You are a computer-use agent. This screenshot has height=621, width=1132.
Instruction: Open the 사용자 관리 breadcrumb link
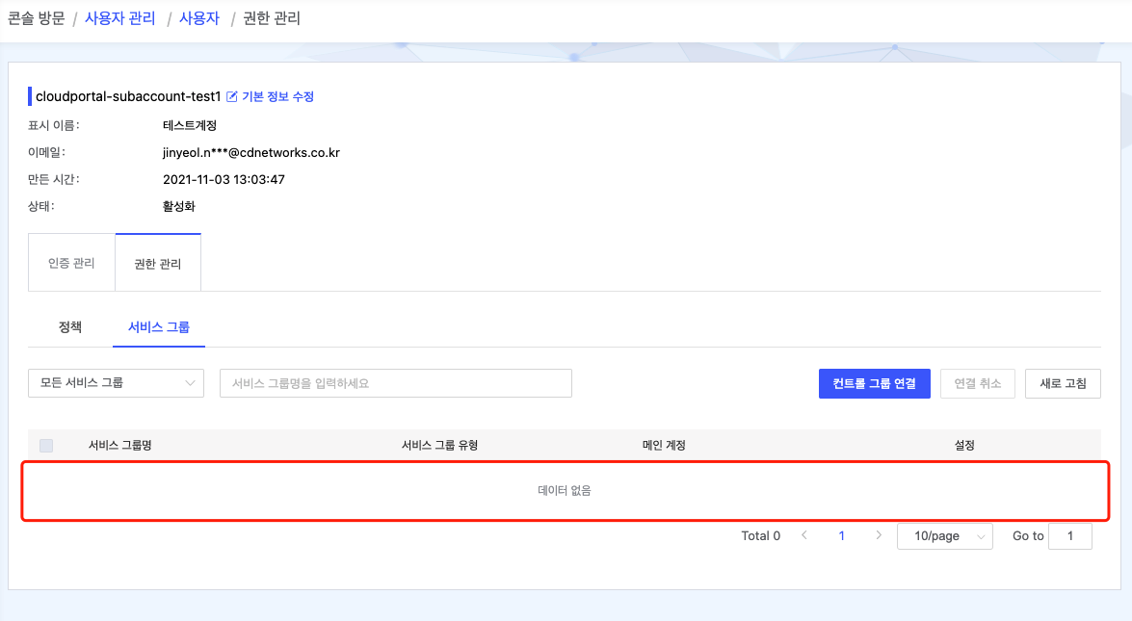click(x=119, y=17)
